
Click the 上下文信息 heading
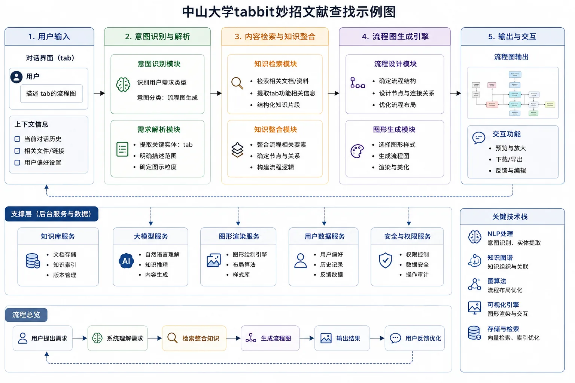point(31,125)
